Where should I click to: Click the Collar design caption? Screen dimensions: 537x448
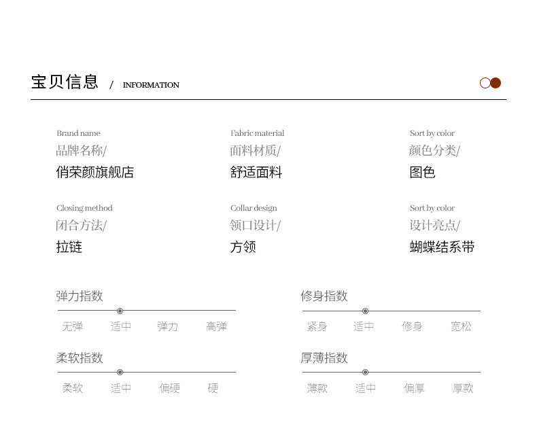tap(254, 208)
